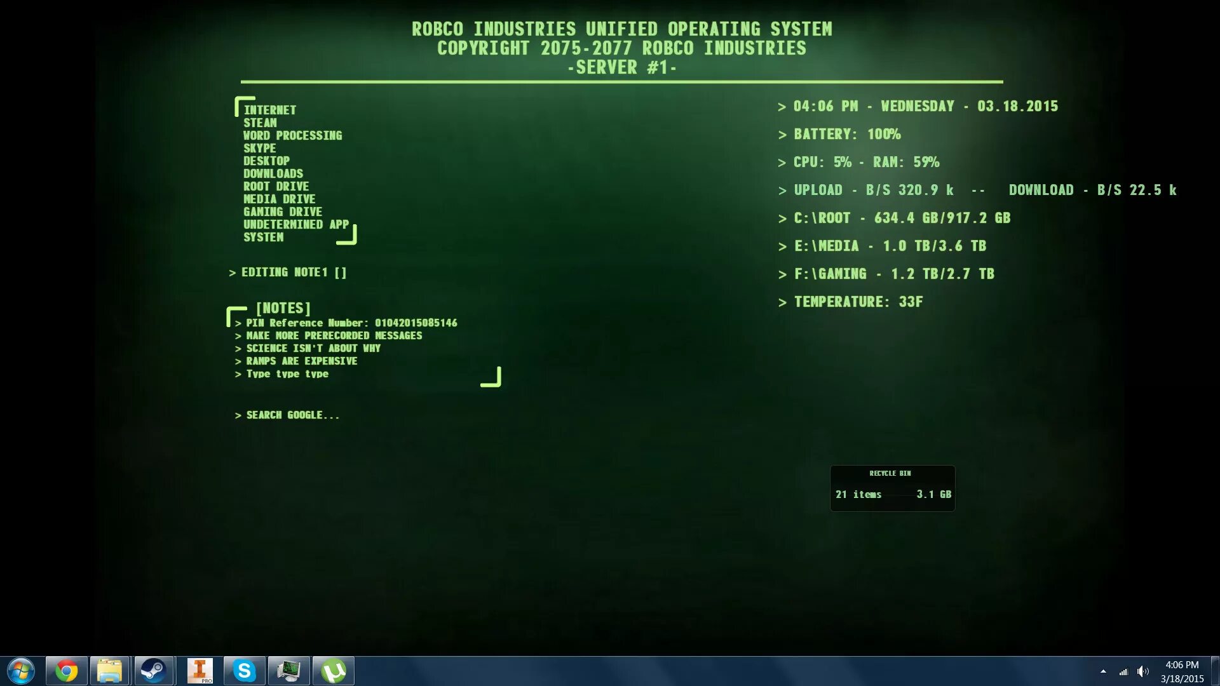Open the RECYCLE BIN panel
1220x686 pixels.
[892, 488]
